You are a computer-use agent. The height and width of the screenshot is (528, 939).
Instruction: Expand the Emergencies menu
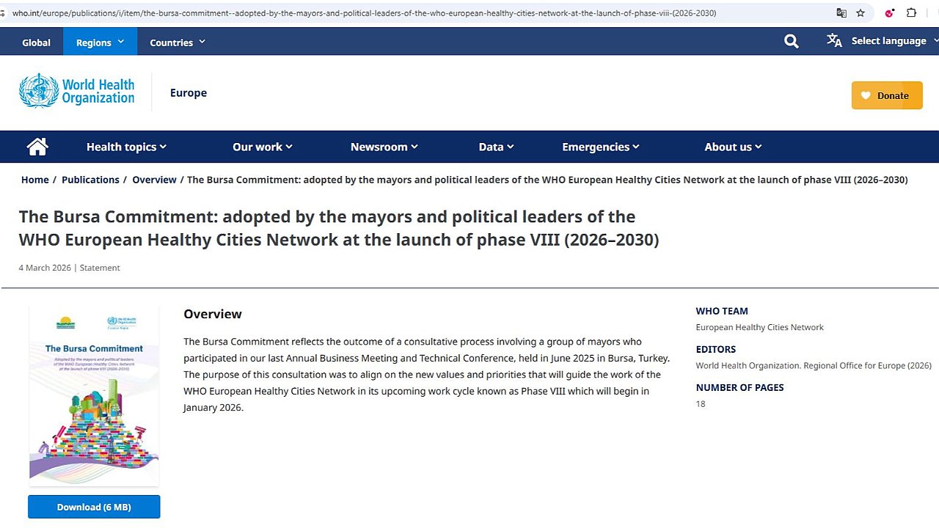[x=601, y=147]
